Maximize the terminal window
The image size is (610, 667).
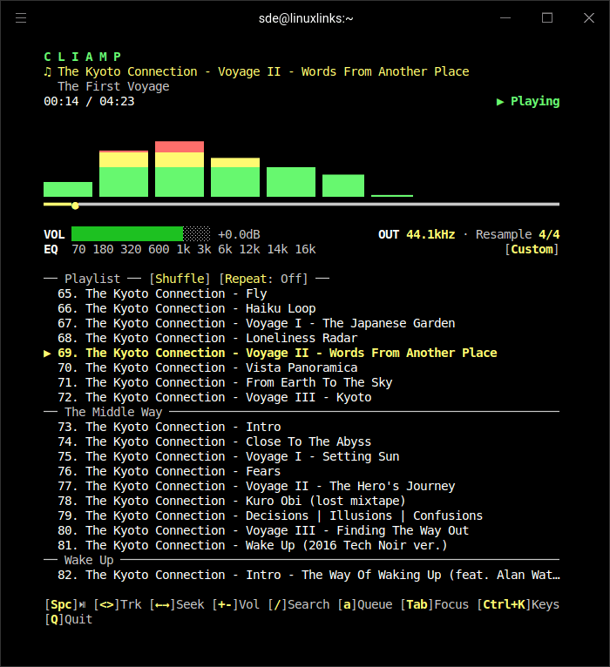tap(547, 18)
